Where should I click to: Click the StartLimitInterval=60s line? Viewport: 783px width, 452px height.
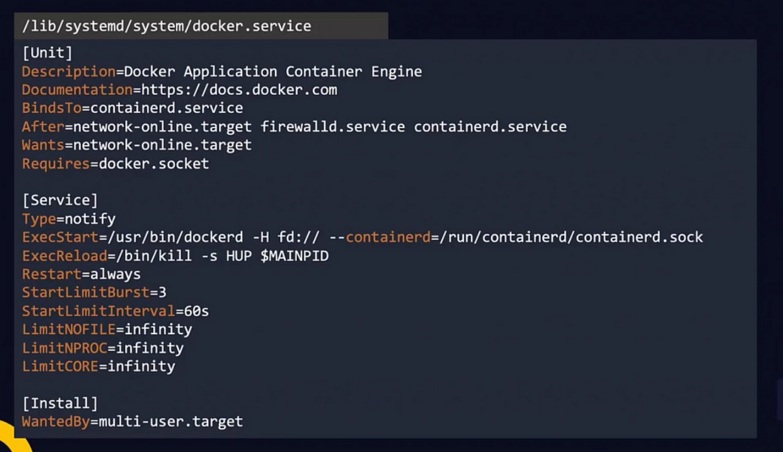[x=115, y=311]
